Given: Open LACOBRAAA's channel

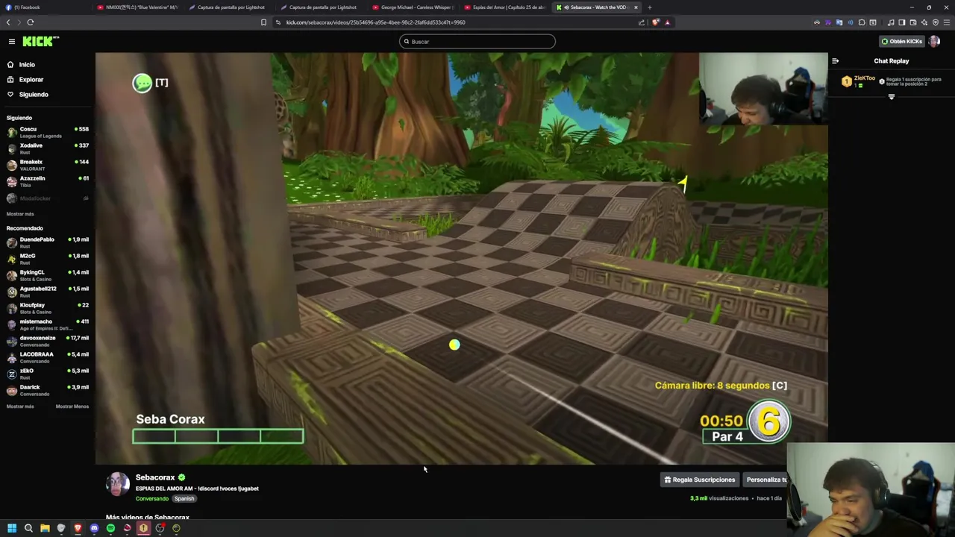Looking at the screenshot, I should pyautogui.click(x=46, y=357).
